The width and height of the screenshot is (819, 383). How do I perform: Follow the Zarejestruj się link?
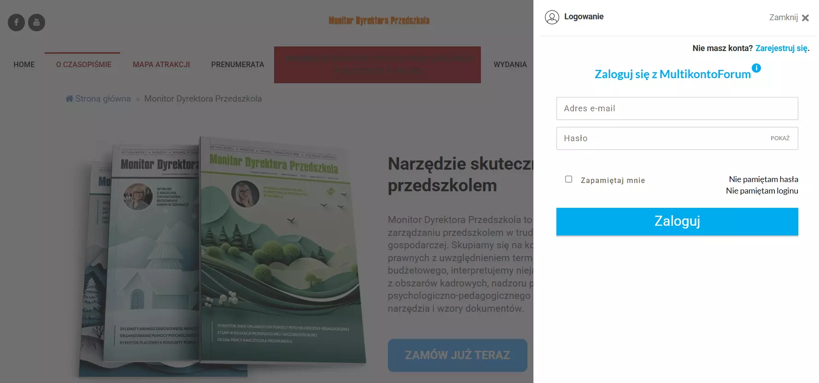pyautogui.click(x=782, y=48)
